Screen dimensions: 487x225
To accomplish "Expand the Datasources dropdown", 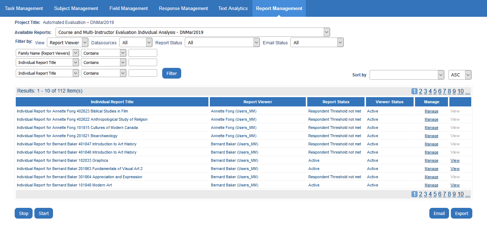I will click(136, 42).
